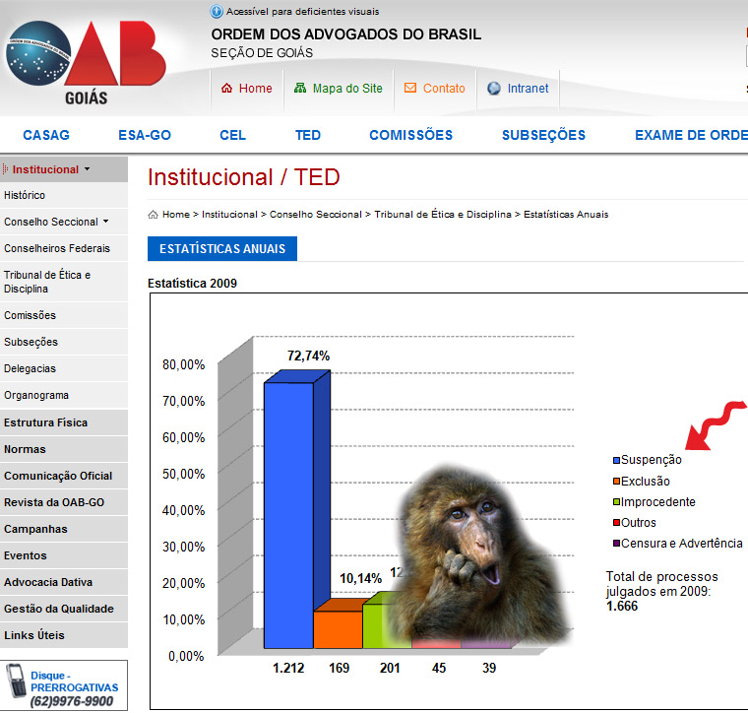Click the orange Exclusão legend swatch

pos(616,482)
